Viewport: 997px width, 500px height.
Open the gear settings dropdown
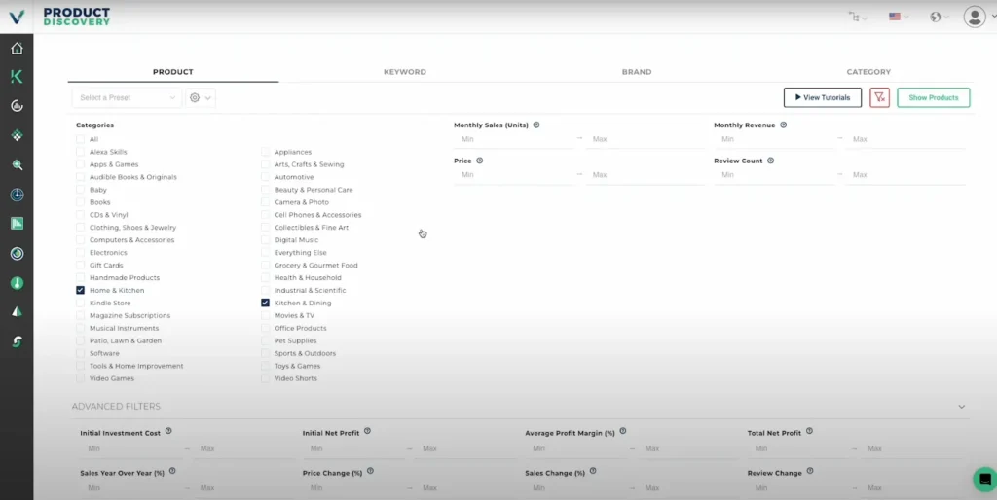[201, 98]
